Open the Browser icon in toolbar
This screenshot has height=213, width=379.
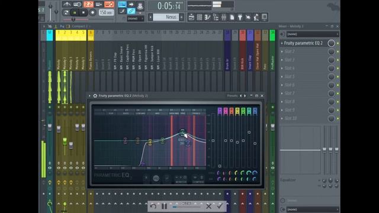coord(216,17)
